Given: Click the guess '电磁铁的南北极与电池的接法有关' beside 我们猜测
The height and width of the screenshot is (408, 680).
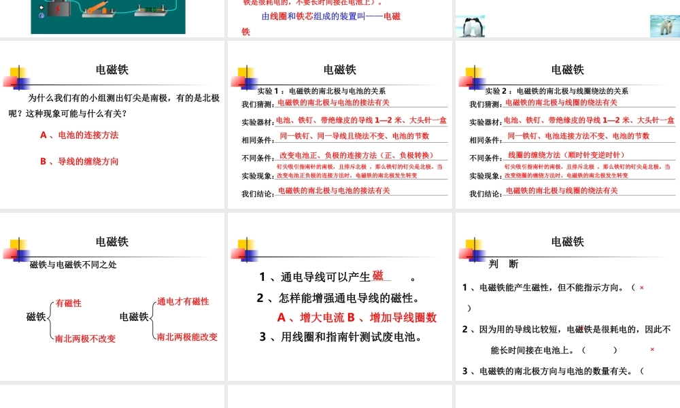Looking at the screenshot, I should pos(333,102).
